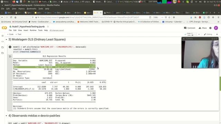Star the Aula17_HypothesisTesting notebook
Screen dimensions: 221x124
click(48, 27)
